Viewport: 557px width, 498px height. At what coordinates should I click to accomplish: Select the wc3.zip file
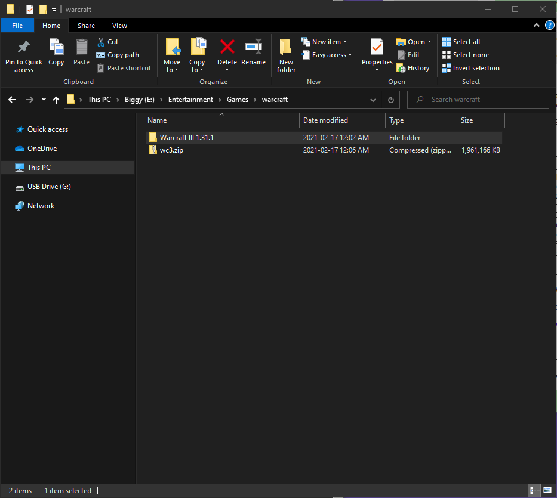pyautogui.click(x=324, y=150)
